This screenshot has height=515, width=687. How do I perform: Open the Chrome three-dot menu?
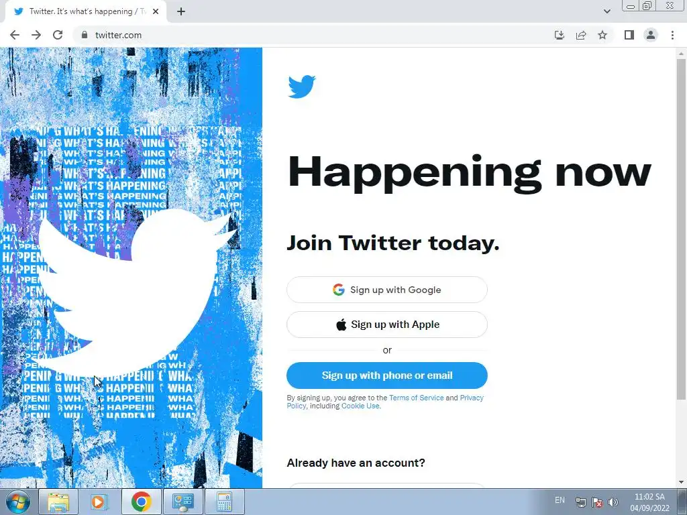(x=672, y=35)
